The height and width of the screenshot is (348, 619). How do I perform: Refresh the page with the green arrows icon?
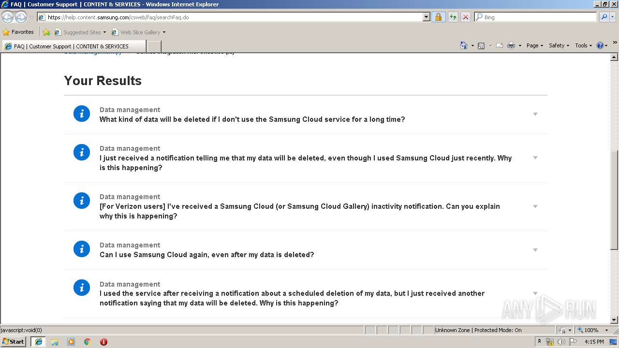453,17
